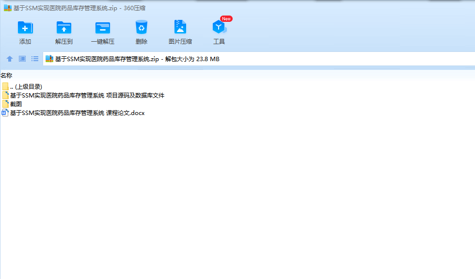Click the folder icon beside 截图
This screenshot has height=279, width=475.
coord(5,104)
